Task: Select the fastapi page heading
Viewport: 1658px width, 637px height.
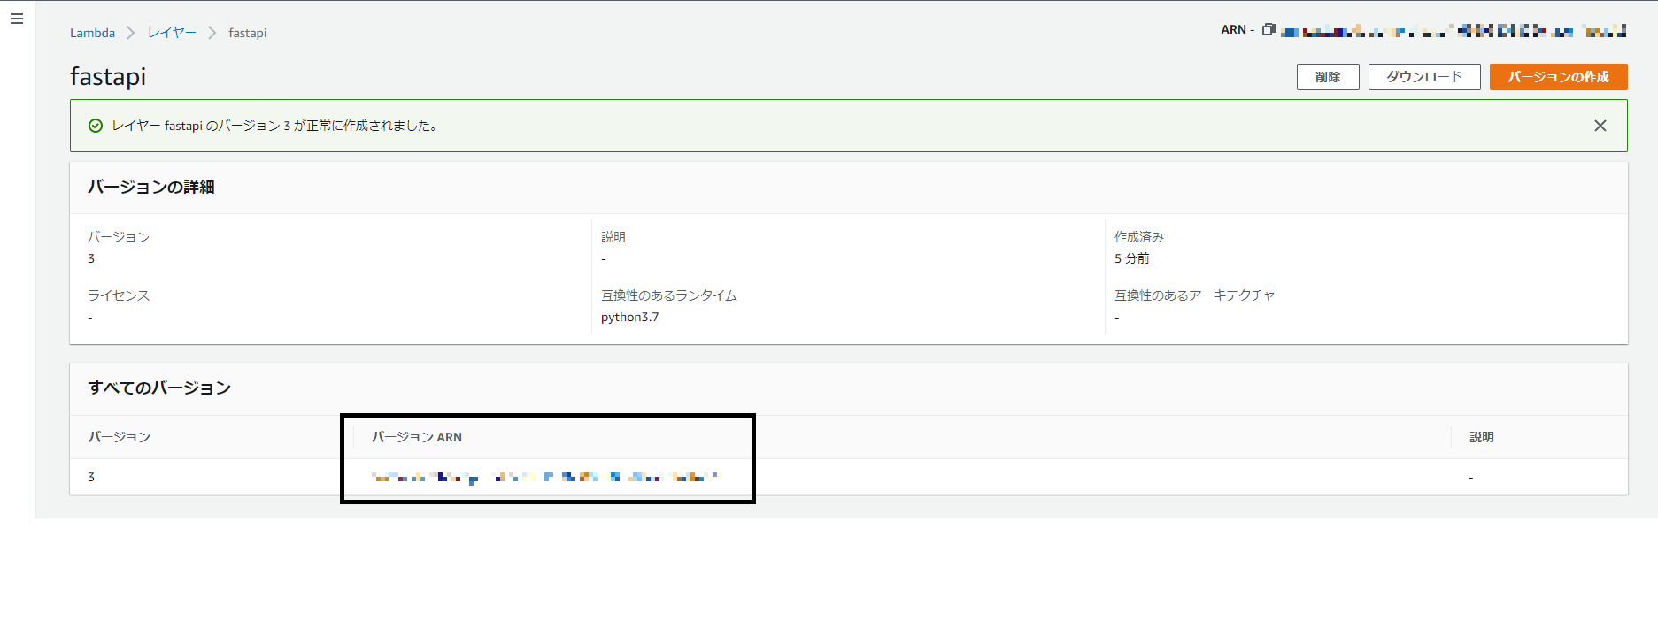Action: pos(108,76)
